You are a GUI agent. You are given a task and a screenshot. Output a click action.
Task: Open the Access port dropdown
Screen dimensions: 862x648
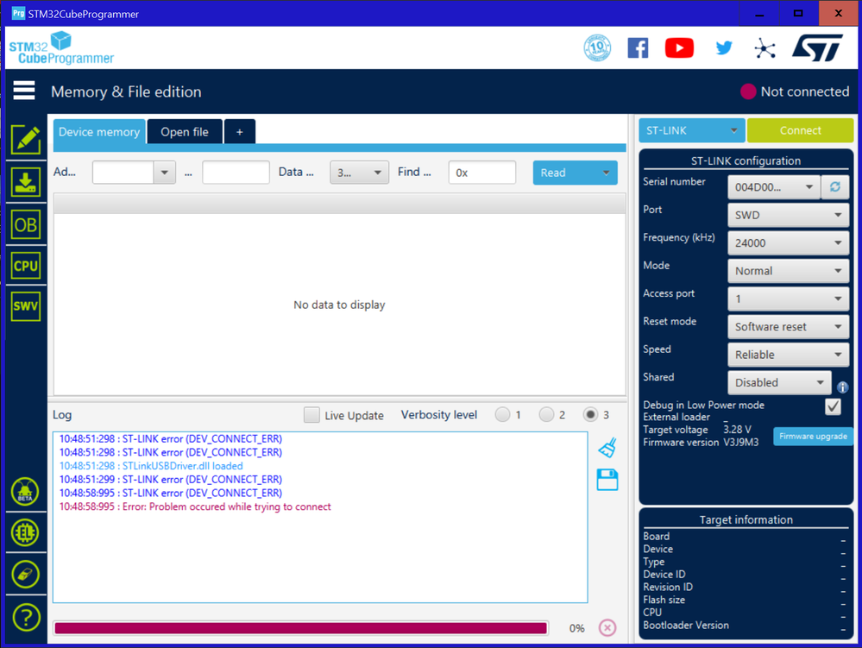pyautogui.click(x=789, y=299)
